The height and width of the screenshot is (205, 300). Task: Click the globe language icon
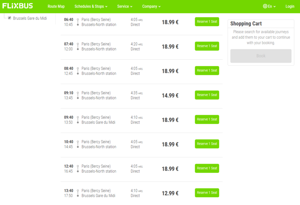point(265,6)
